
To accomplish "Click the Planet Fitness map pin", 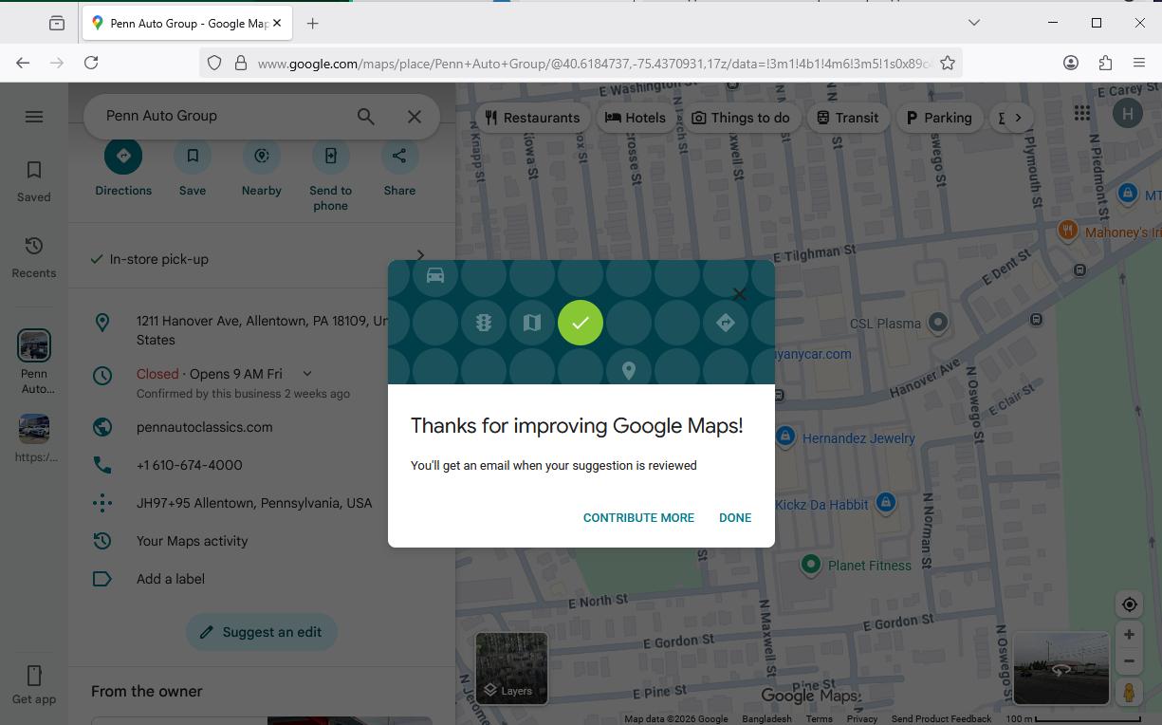I will [810, 565].
